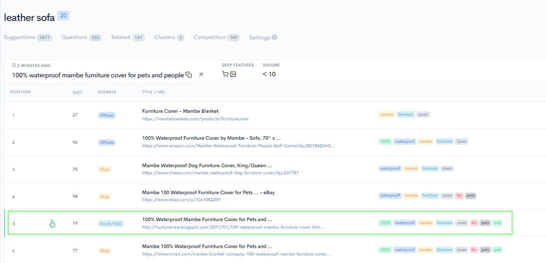
Task: Open the chewy.com Mambe dog cover URL
Action: [220, 173]
